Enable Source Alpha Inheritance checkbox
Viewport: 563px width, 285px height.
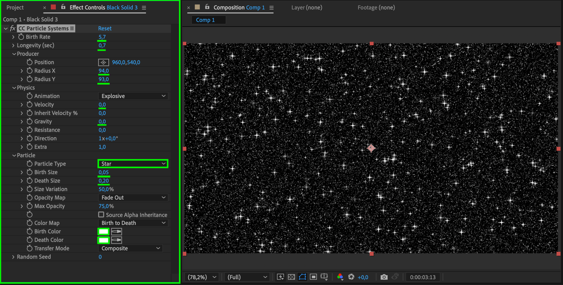[x=101, y=215]
